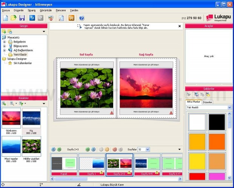Click third icon in Şablonlar toolbar
Viewport: 234px width, 188px height.
click(202, 94)
